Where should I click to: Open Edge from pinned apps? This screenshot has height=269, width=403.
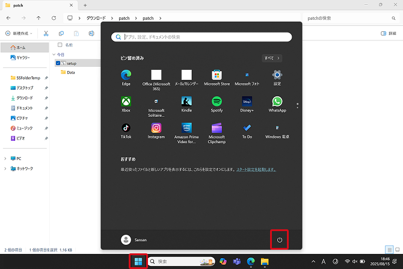click(x=126, y=78)
